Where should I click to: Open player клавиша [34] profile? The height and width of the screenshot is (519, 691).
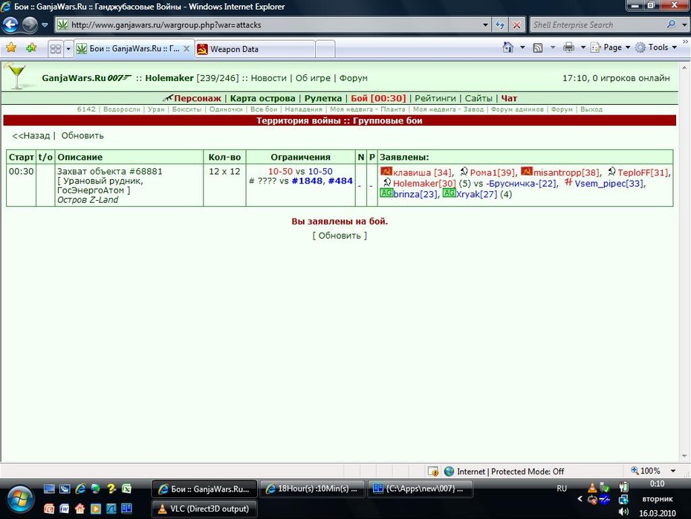(x=422, y=173)
